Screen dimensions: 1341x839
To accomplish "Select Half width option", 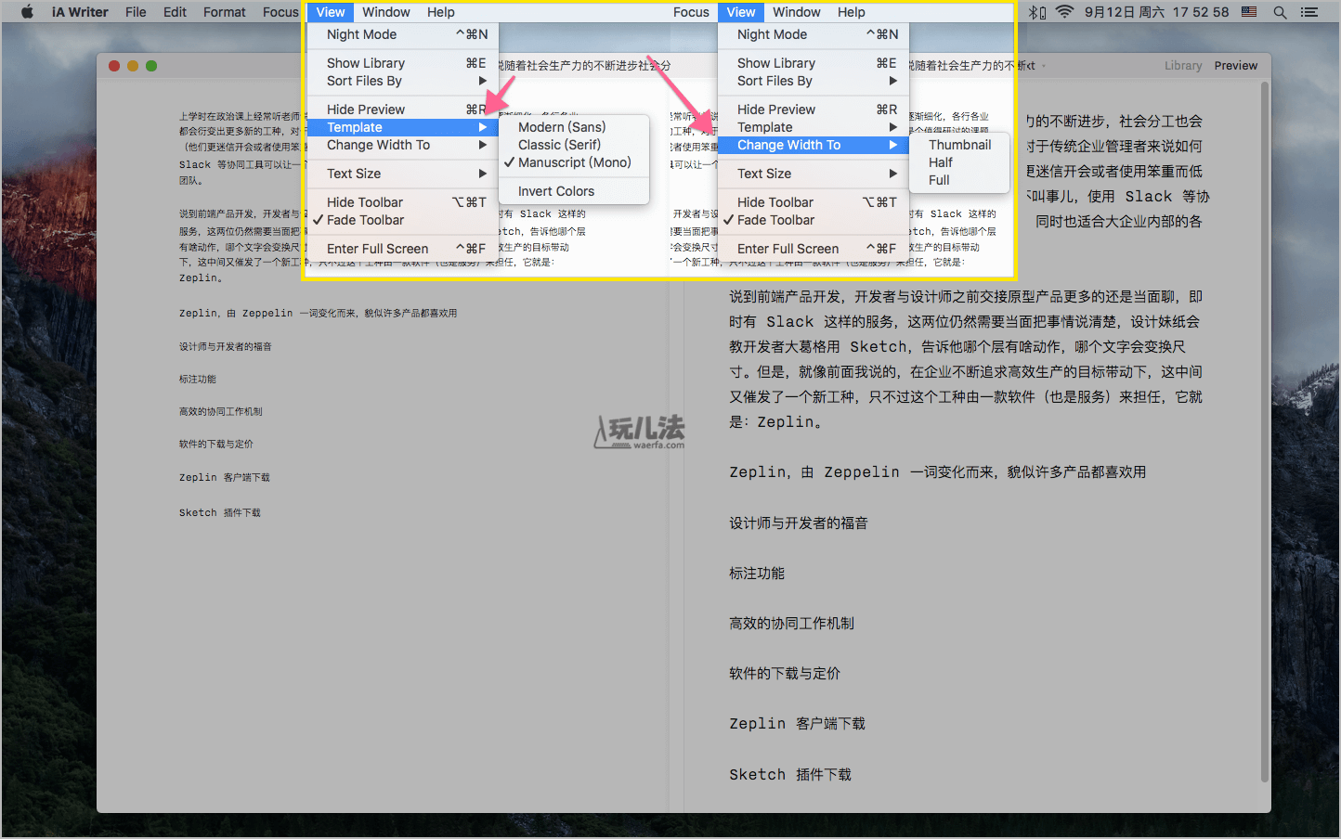I will (x=959, y=162).
